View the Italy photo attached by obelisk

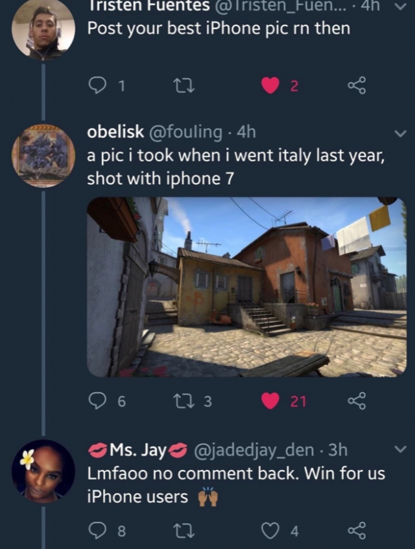[246, 286]
